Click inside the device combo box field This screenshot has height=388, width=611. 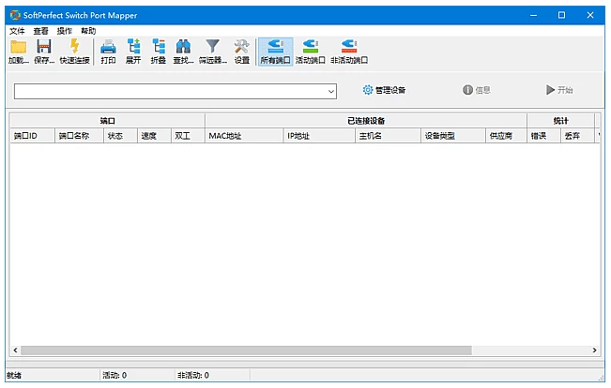169,91
